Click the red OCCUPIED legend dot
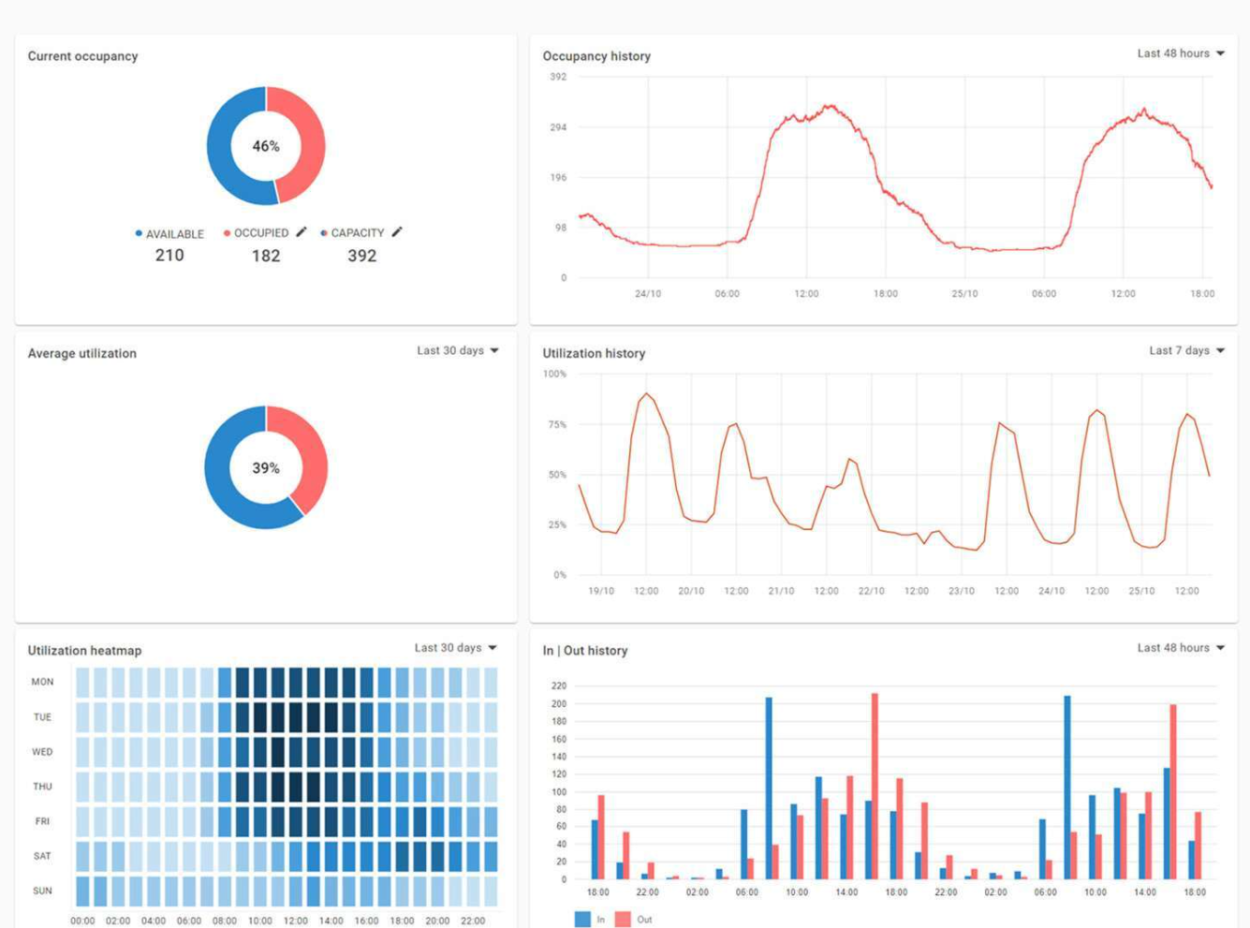 click(227, 233)
